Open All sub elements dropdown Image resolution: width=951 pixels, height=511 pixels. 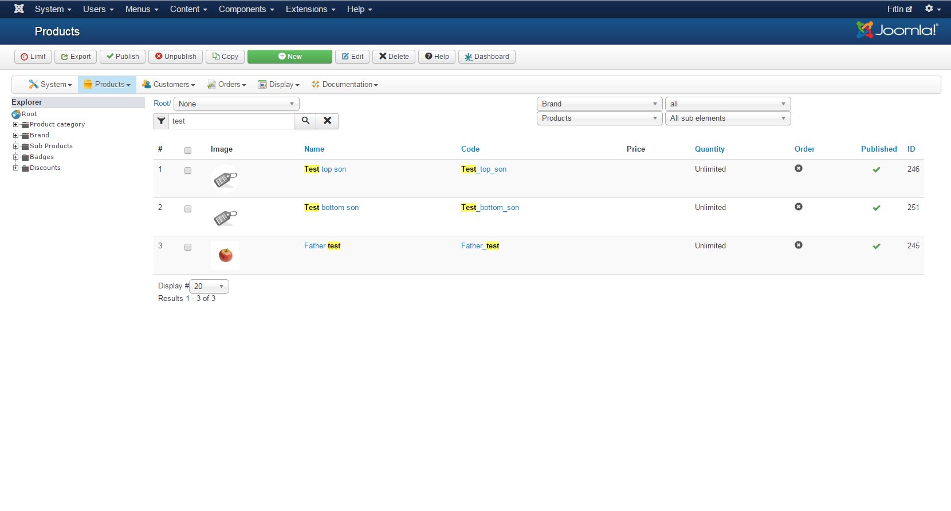[x=728, y=118]
